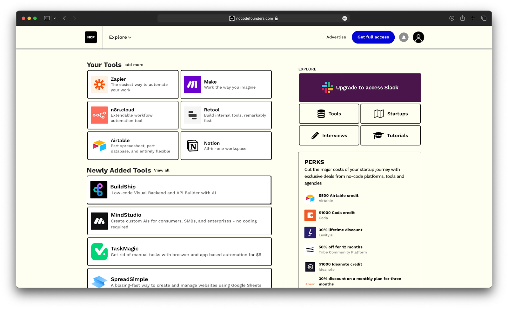Screen dimensions: 508x309
Task: Click the PERKS heading
Action: tap(314, 162)
